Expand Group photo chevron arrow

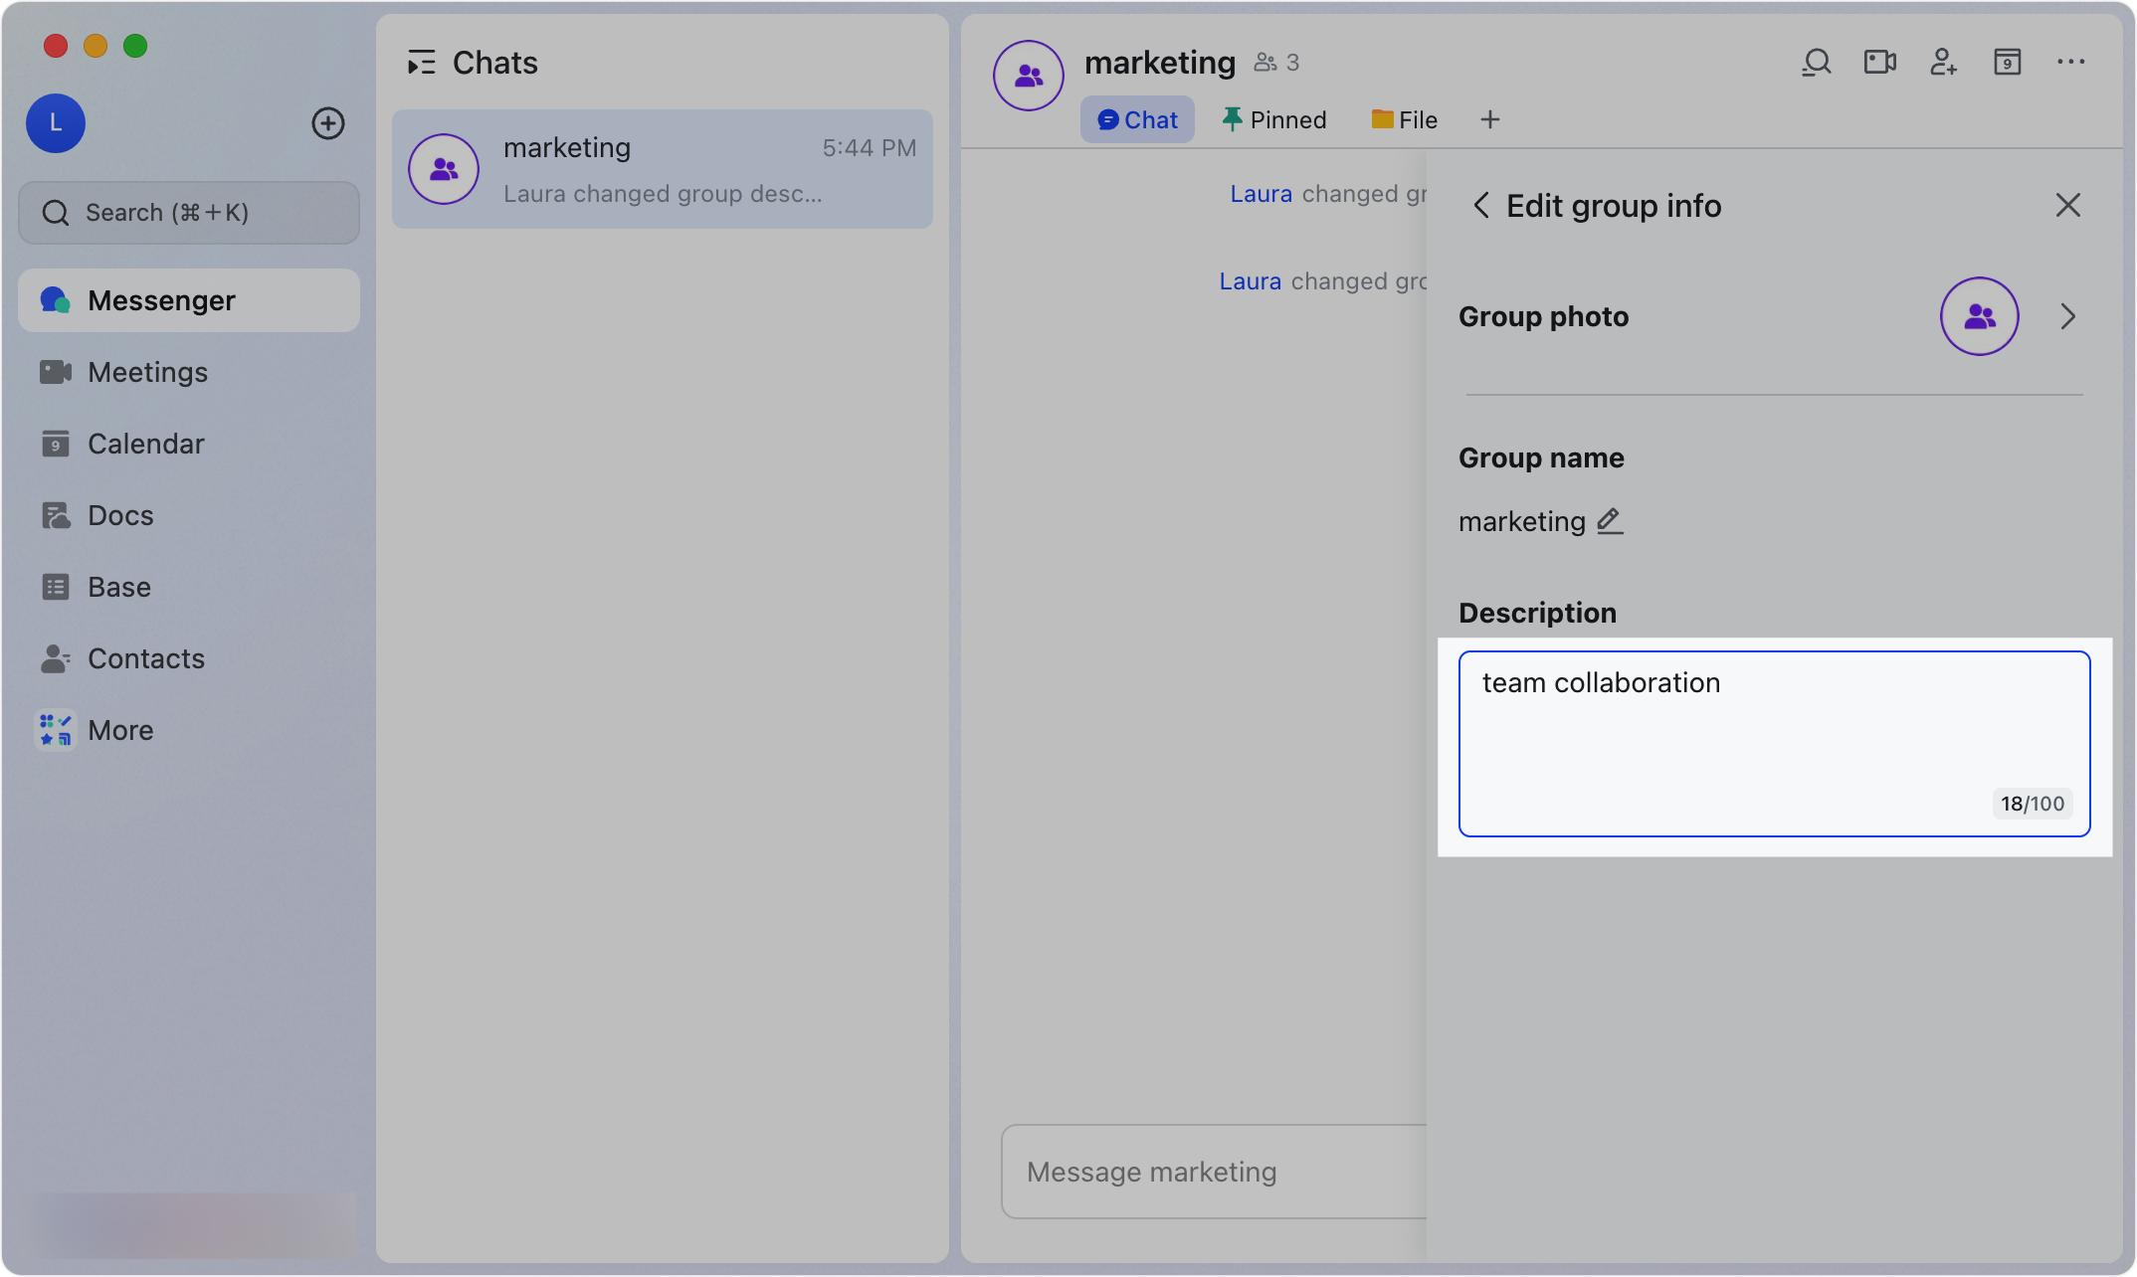(x=2068, y=316)
